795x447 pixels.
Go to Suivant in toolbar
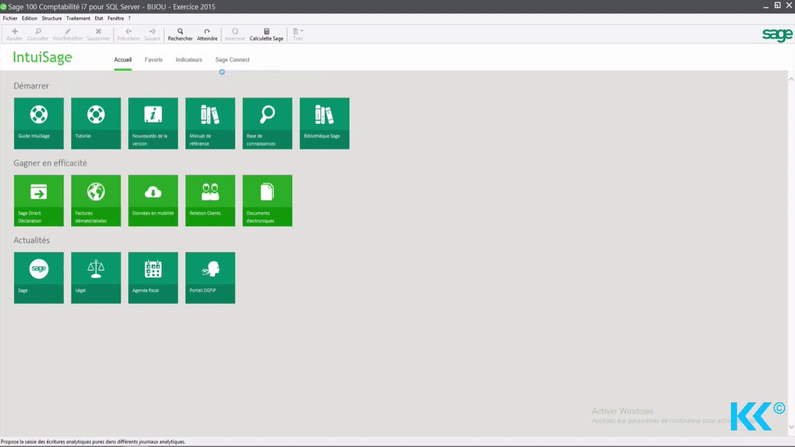click(x=152, y=34)
